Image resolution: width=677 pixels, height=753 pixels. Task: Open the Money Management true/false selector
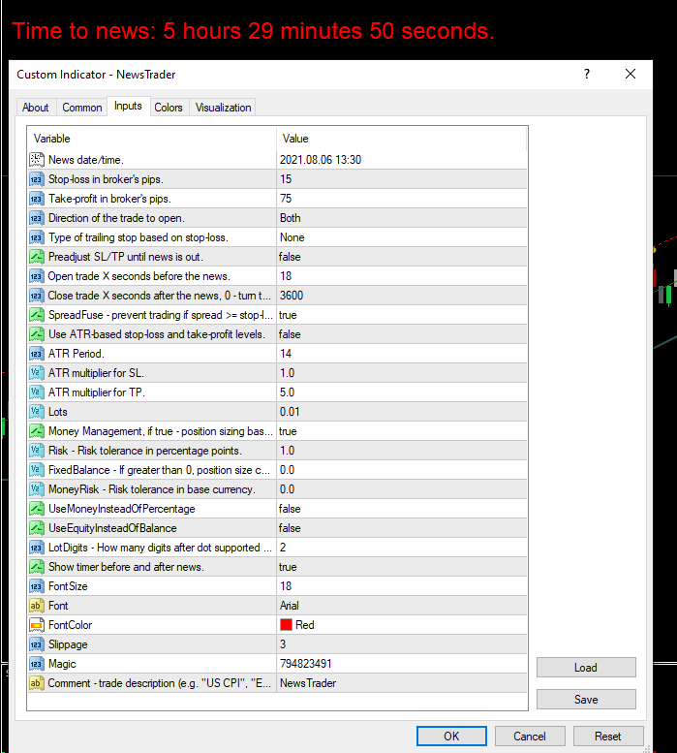[402, 431]
